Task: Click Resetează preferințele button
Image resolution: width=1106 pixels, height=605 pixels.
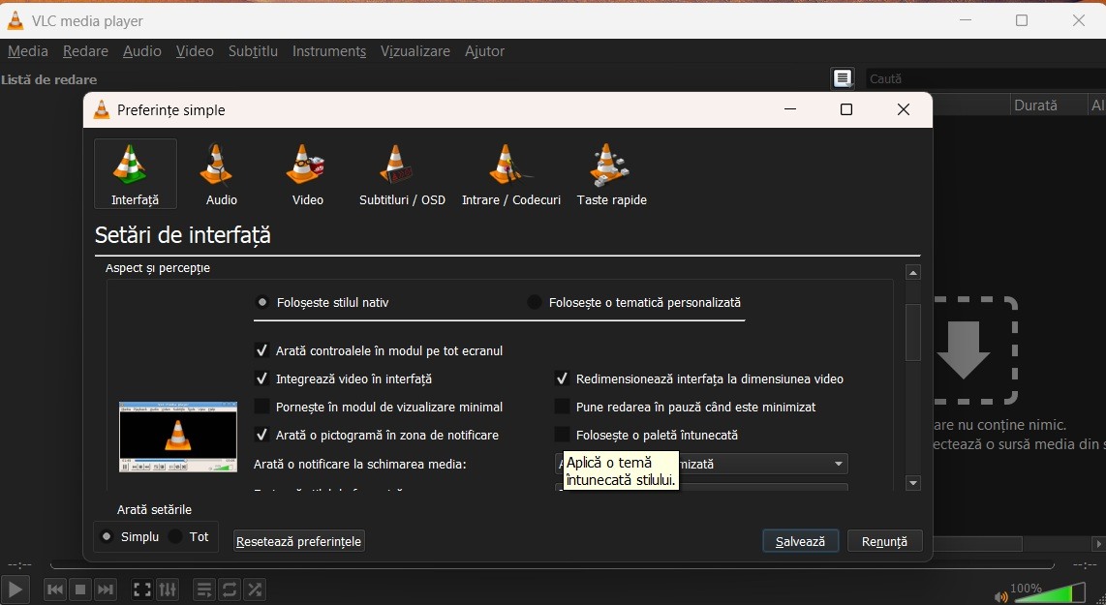Action: 299,541
